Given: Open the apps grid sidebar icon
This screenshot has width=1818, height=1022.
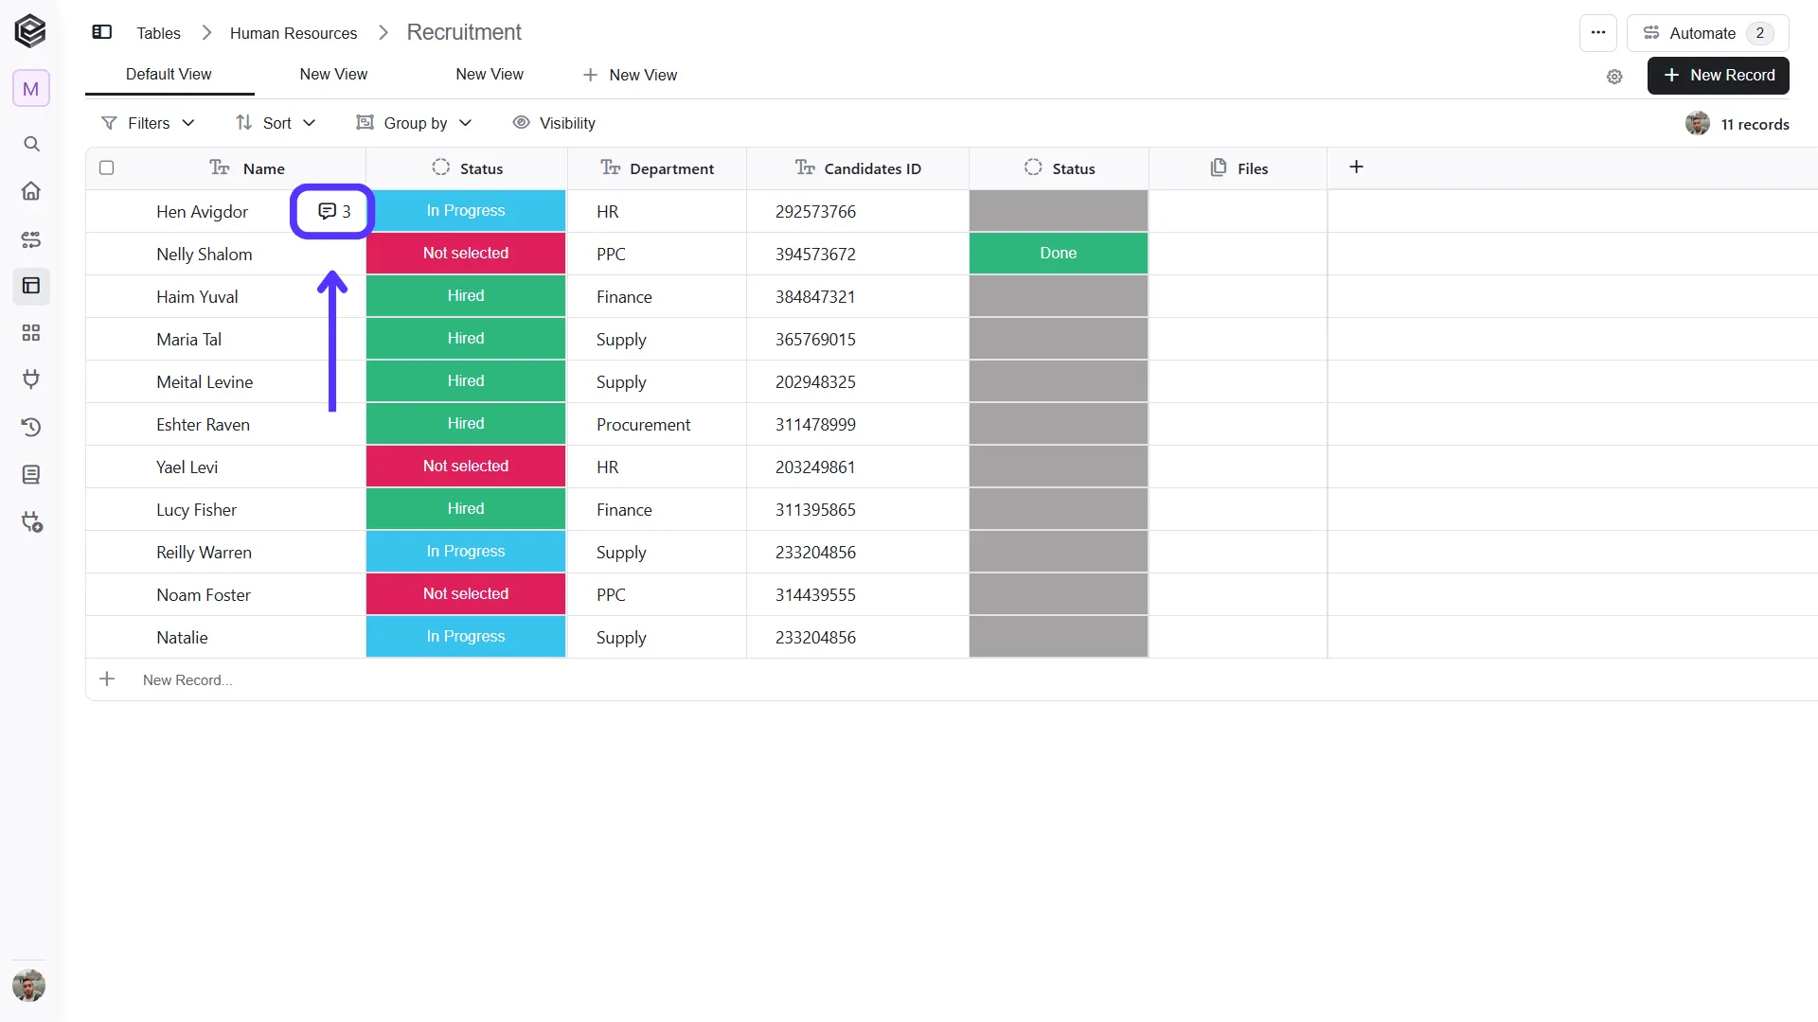Looking at the screenshot, I should [x=31, y=333].
